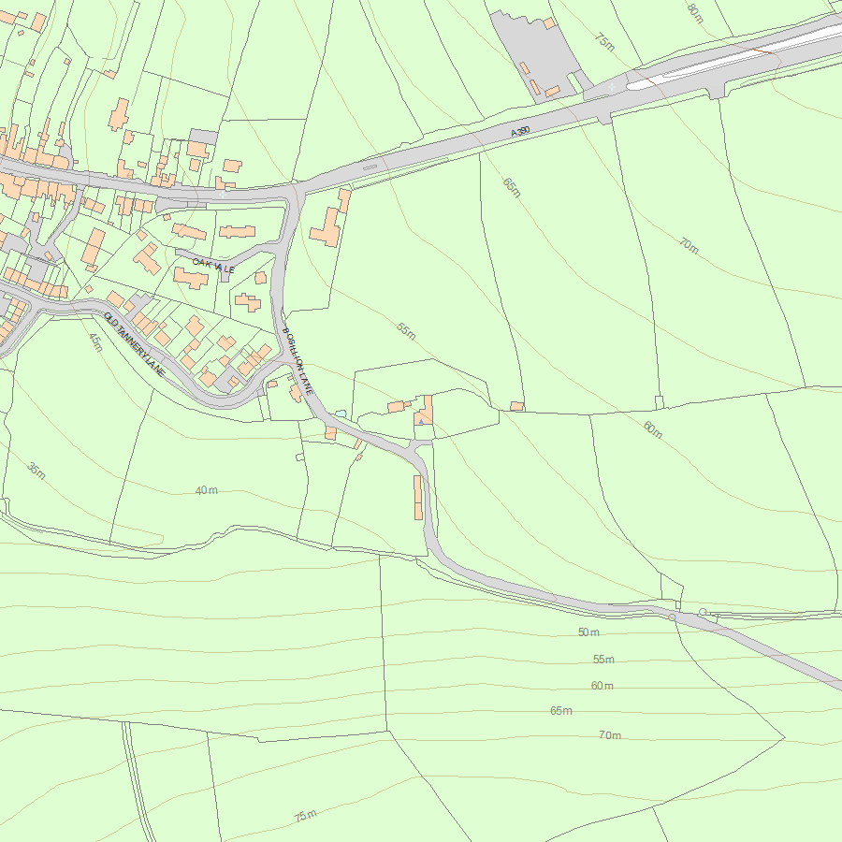Image resolution: width=842 pixels, height=842 pixels.
Task: Click the 40m contour label
Action: [x=206, y=490]
